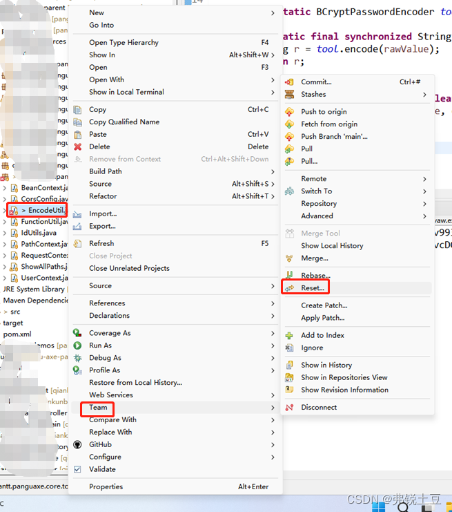Screen dimensions: 452x512
Task: Click the Profile As icon
Action: coord(77,370)
